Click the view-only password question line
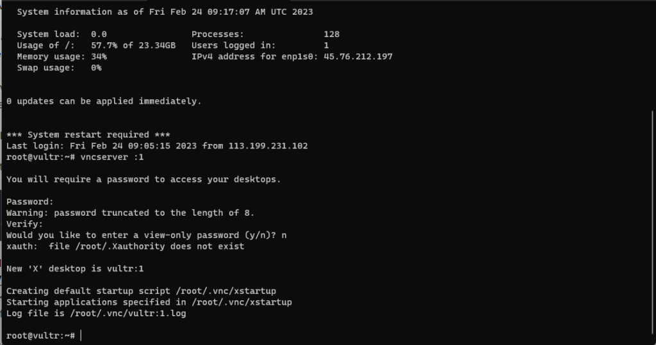This screenshot has height=345, width=656. (147, 235)
